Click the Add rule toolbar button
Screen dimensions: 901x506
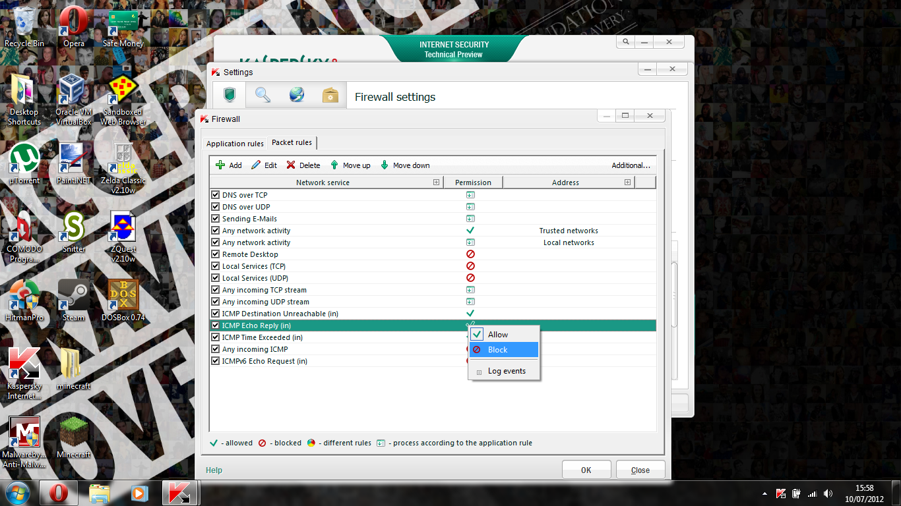point(229,165)
